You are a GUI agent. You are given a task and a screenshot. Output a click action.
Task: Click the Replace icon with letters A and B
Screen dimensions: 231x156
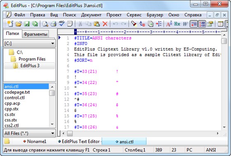[142, 24]
